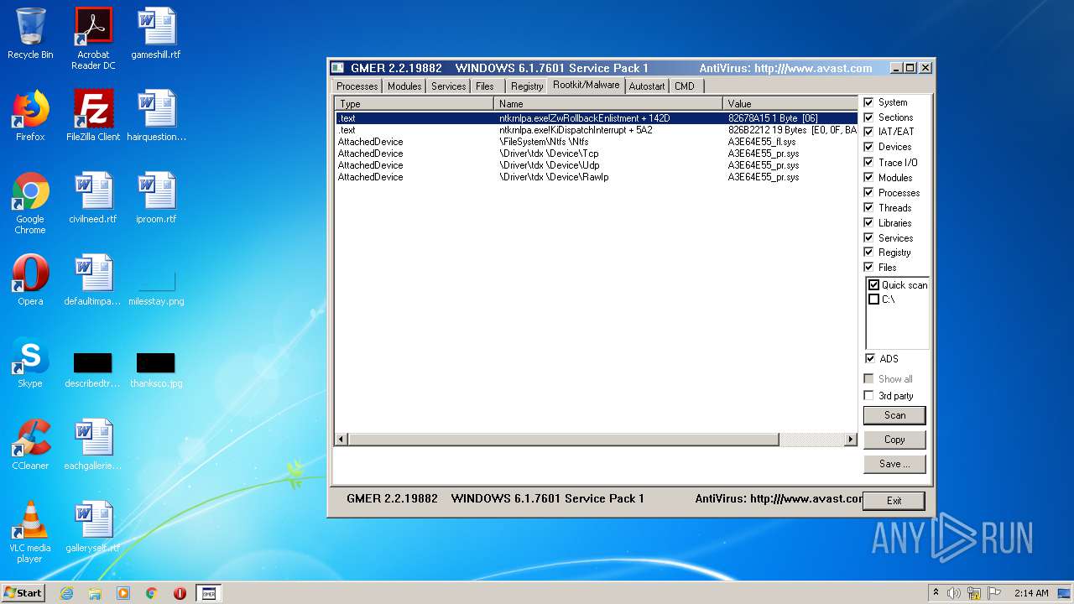Select the \Driver\tdx \Device\Tcp row
This screenshot has height=604, width=1074.
[x=596, y=154]
